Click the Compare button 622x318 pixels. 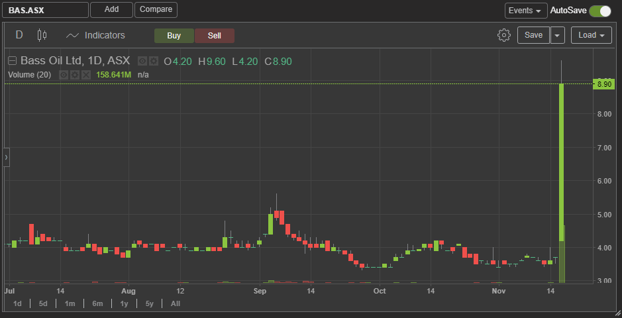[x=156, y=10]
